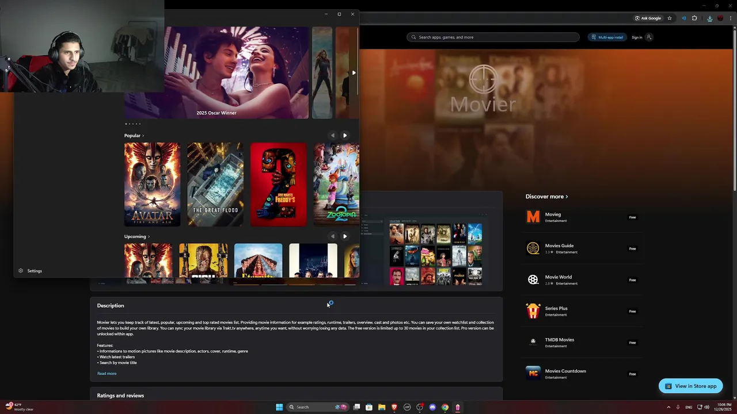Open the Zootopia 2 poster

click(336, 185)
